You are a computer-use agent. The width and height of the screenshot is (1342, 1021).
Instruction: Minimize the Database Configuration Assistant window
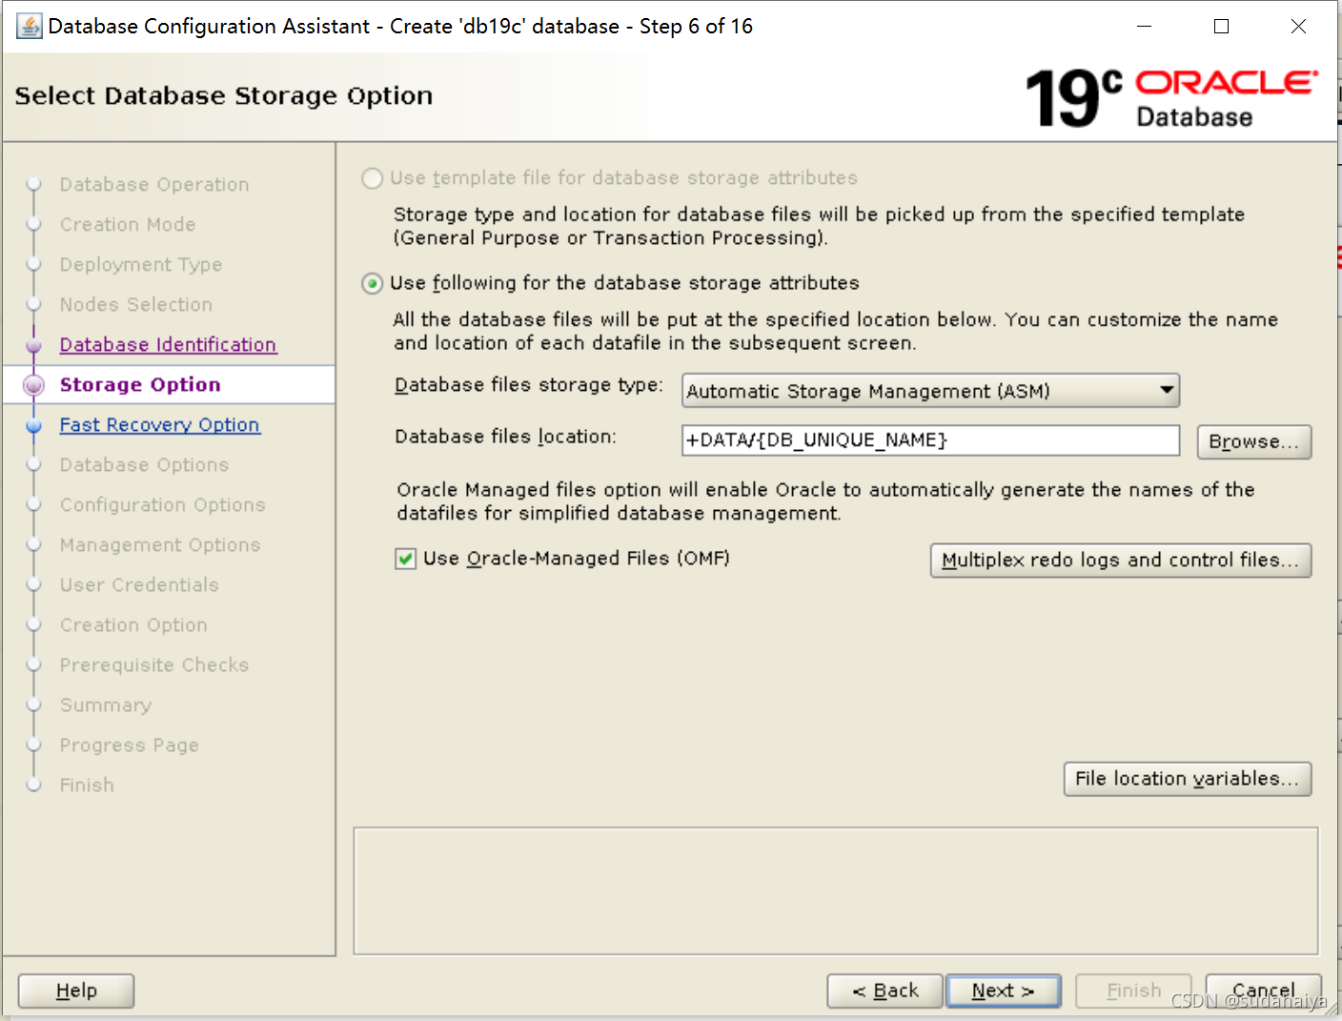point(1145,27)
